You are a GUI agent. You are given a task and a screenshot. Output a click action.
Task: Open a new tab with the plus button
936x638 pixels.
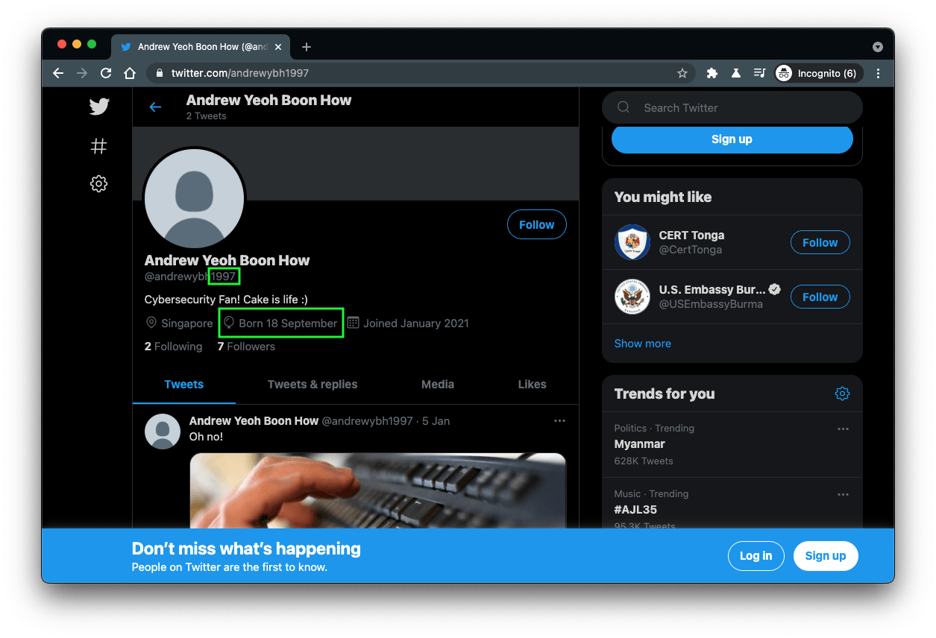tap(306, 47)
